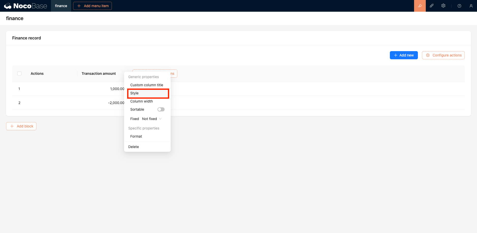Click the plus icon in Add block
The image size is (477, 233).
pyautogui.click(x=12, y=126)
